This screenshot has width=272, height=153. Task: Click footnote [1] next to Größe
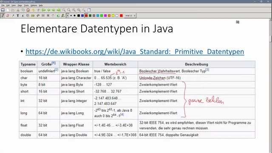click(54, 63)
